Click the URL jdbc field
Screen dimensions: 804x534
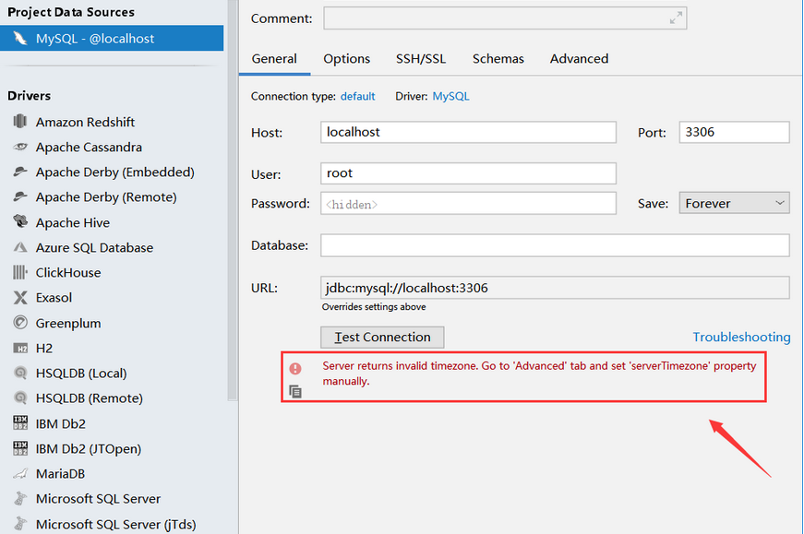[555, 288]
